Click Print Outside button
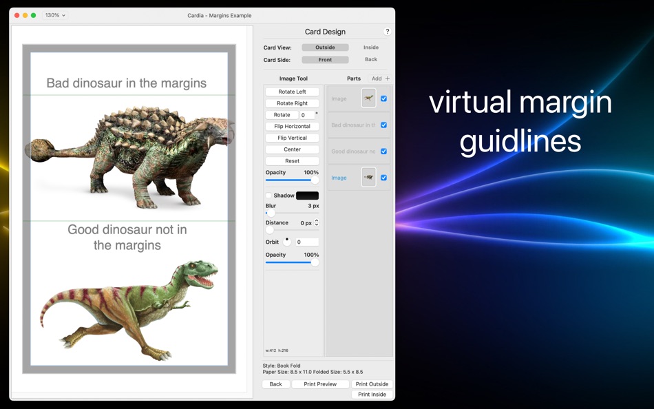 [372, 384]
